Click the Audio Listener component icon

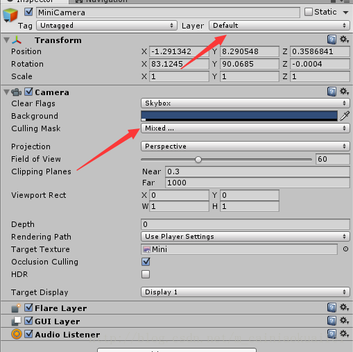click(x=17, y=334)
